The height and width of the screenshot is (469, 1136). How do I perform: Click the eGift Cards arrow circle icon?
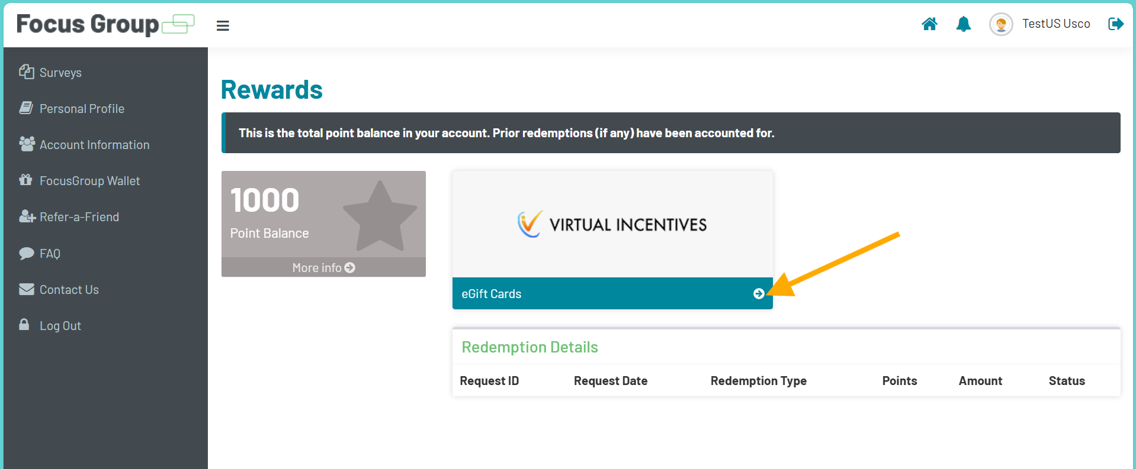pos(759,294)
